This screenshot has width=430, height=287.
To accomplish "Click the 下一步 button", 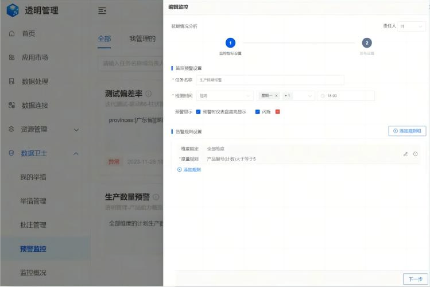I will tap(415, 279).
